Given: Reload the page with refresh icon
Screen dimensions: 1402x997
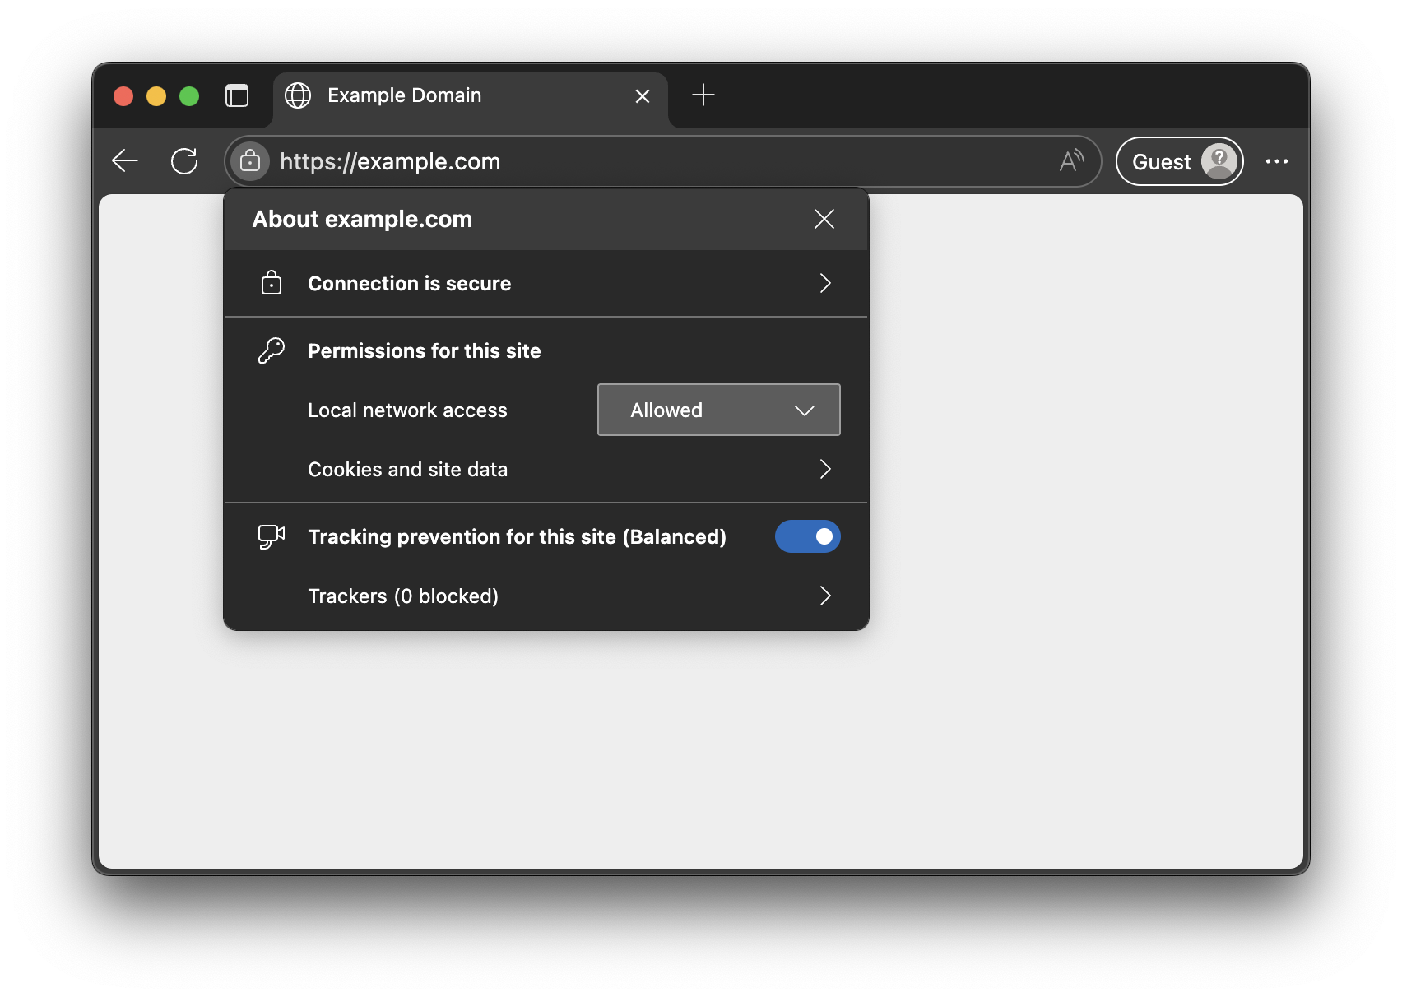Looking at the screenshot, I should tap(184, 161).
